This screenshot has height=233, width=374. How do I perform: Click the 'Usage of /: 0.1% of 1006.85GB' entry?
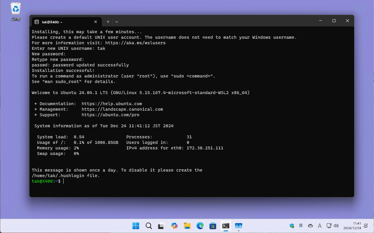pos(78,142)
